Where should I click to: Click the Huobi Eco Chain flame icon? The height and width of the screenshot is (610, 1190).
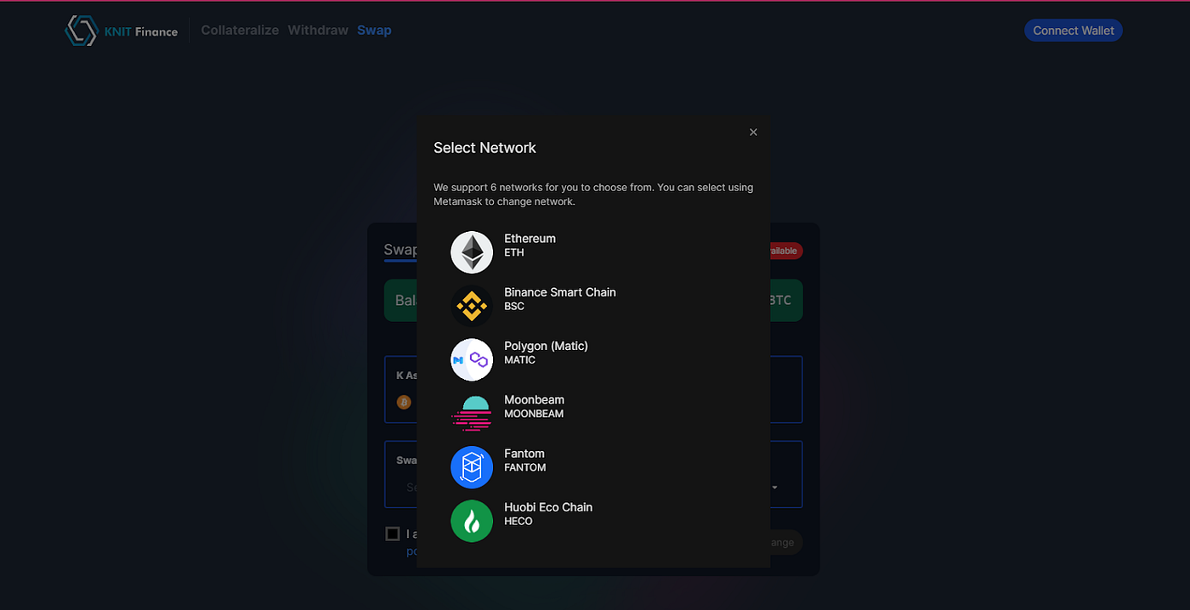pos(472,521)
